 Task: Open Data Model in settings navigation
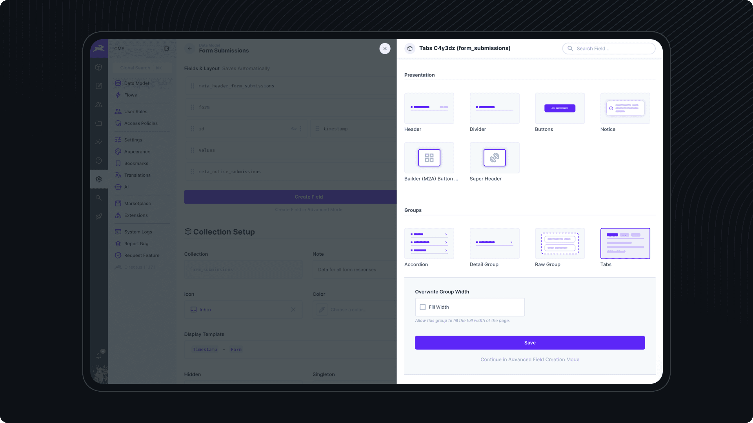pyautogui.click(x=143, y=83)
